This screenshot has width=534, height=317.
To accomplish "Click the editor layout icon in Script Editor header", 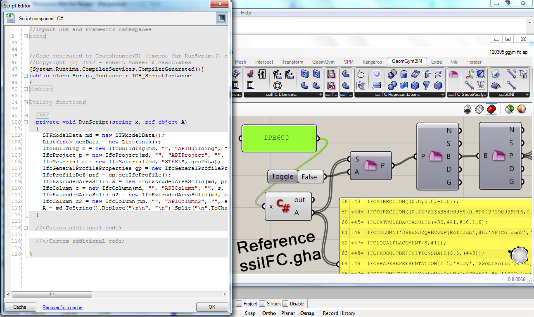I will [x=222, y=19].
